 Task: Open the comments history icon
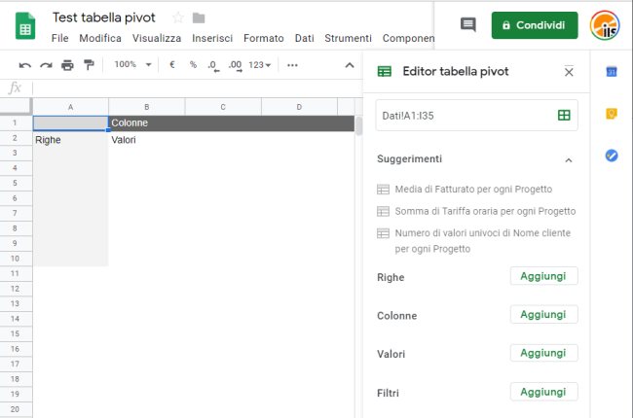tap(467, 25)
